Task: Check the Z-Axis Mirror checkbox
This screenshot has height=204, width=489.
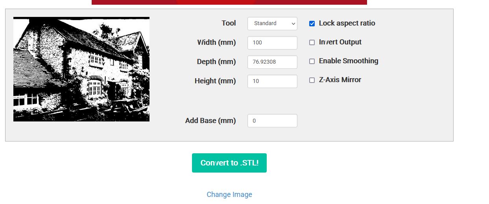Action: [x=312, y=80]
